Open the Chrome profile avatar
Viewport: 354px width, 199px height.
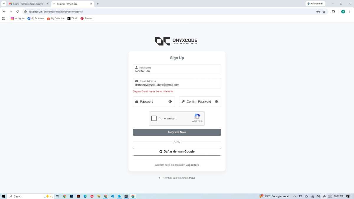tap(343, 12)
